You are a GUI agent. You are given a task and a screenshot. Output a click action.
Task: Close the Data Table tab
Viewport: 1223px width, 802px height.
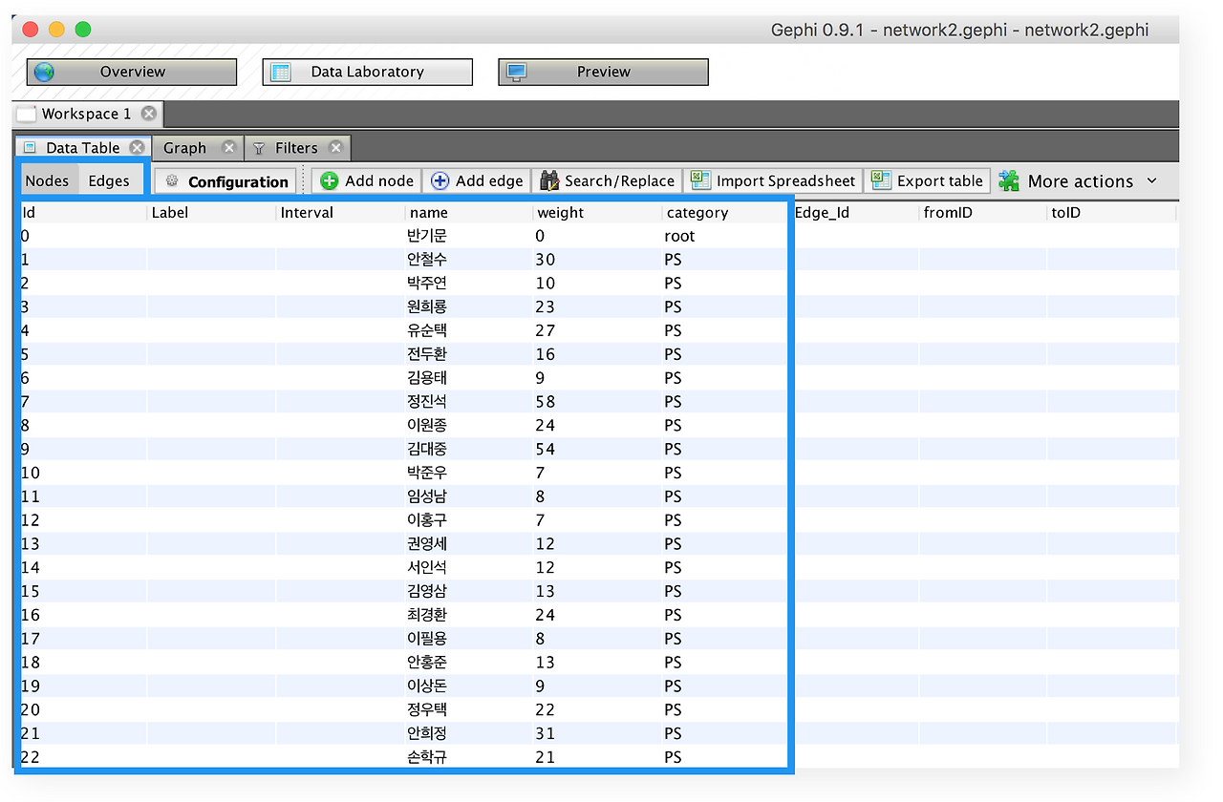(137, 148)
